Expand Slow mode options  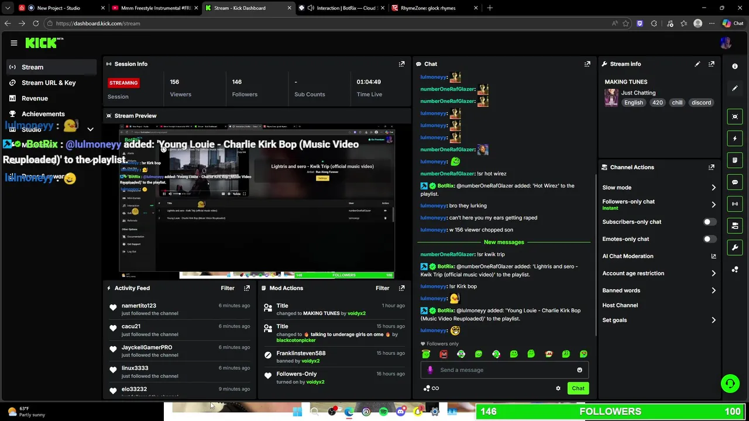click(713, 188)
